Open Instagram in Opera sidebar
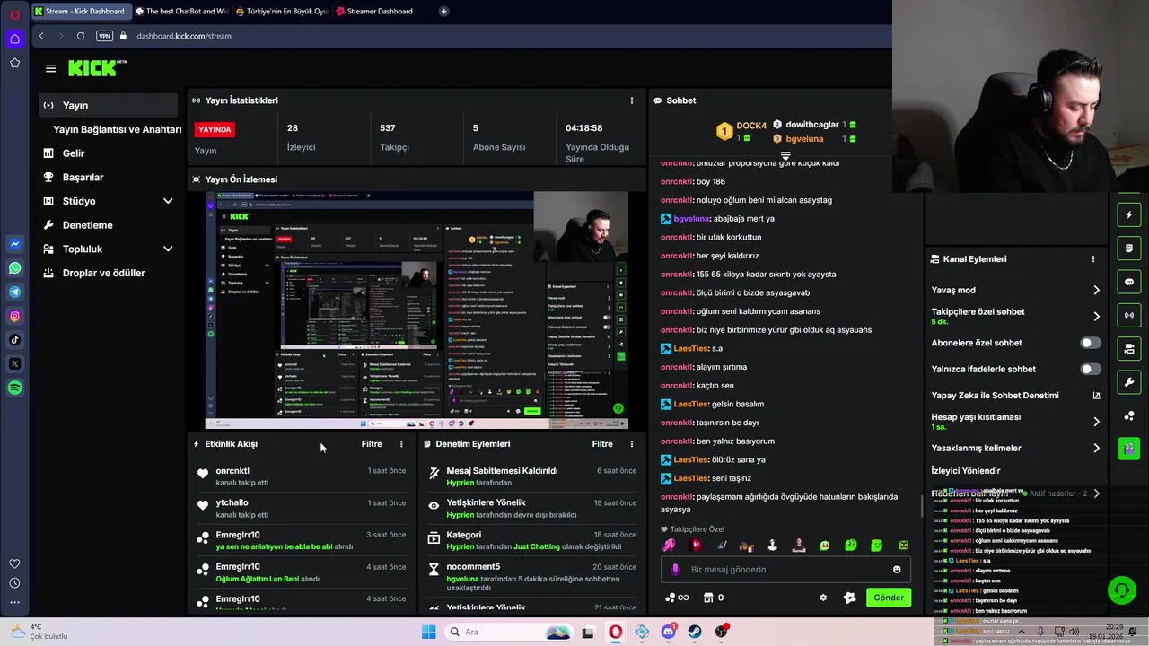1149x646 pixels. 14,316
